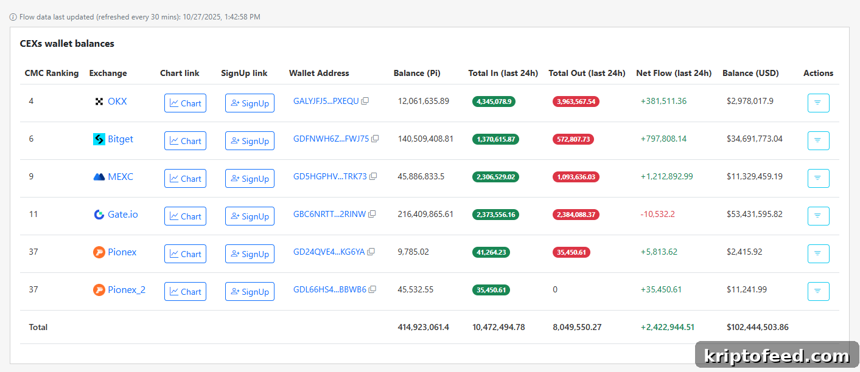Screen dimensions: 860x372
Task: Open wallet address GBC6NRTT...2RINW
Action: pos(330,215)
